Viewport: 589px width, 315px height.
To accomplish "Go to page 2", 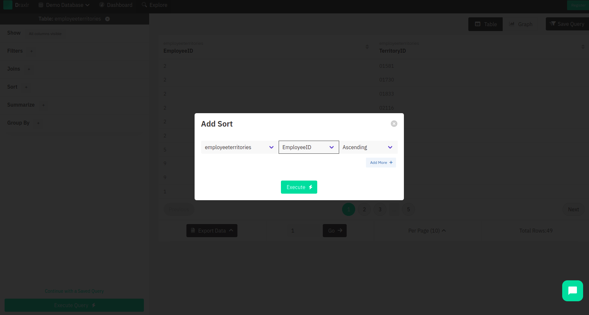I will (x=364, y=209).
